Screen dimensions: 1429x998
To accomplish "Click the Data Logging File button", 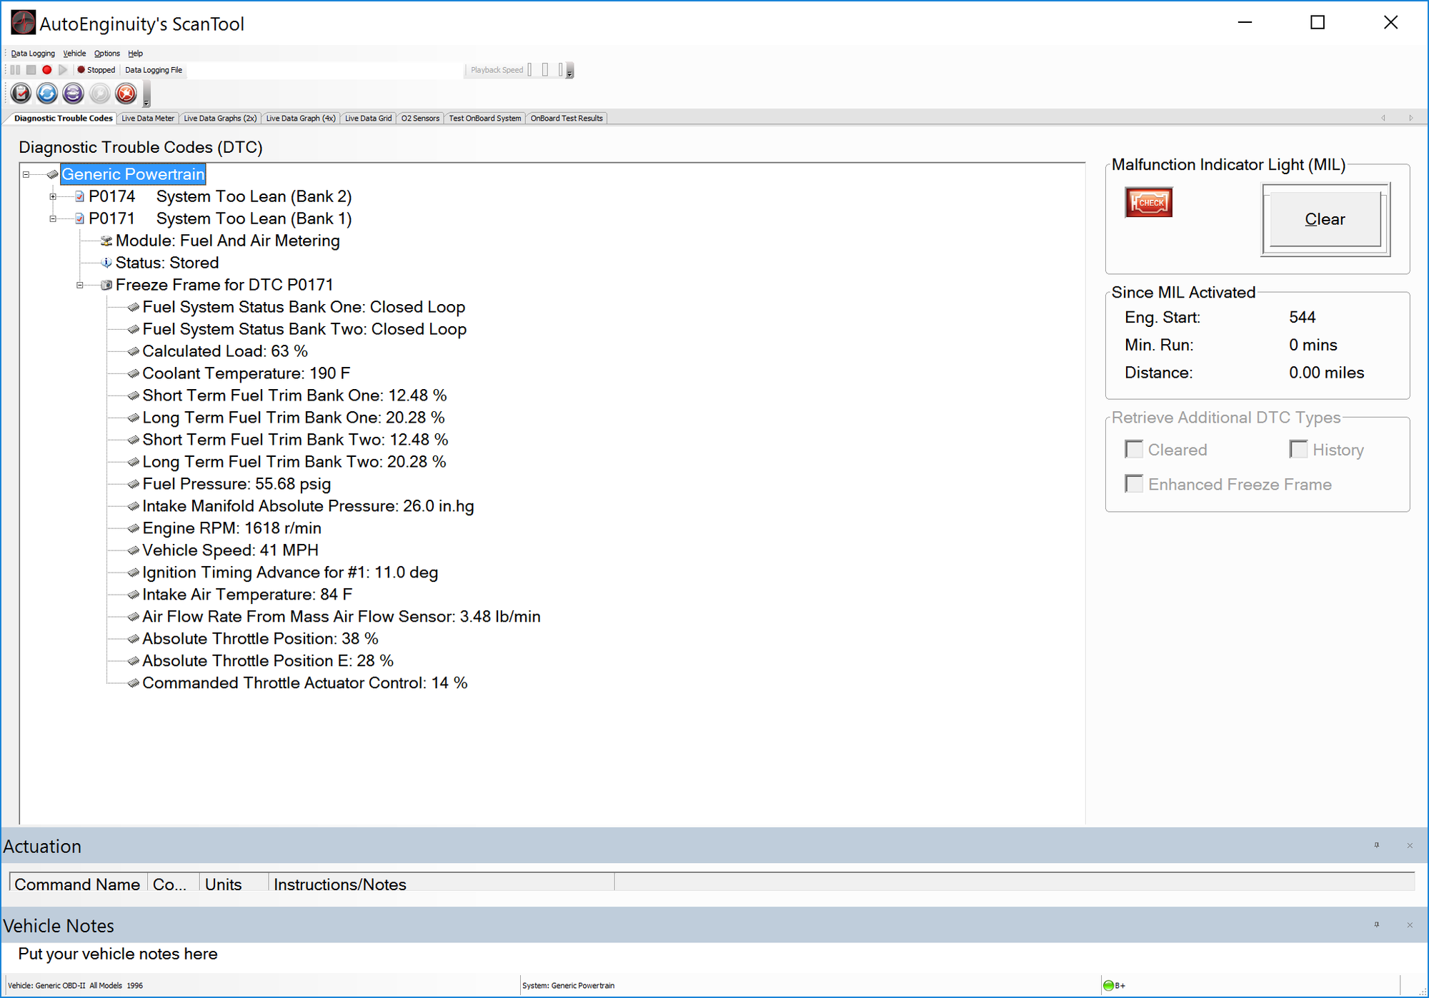I will coord(154,70).
